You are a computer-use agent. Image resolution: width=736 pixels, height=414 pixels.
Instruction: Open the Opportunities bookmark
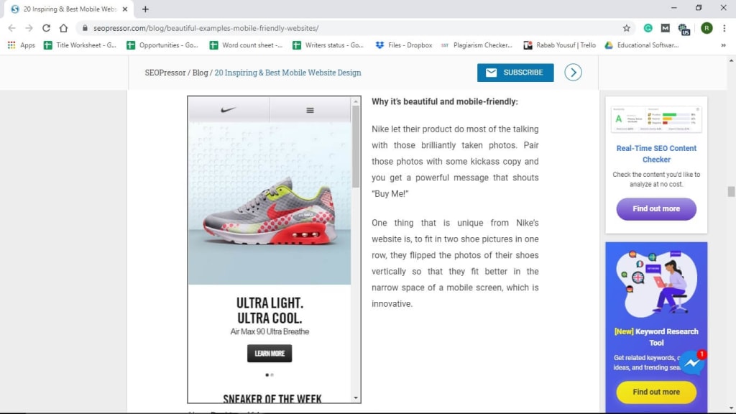click(162, 45)
